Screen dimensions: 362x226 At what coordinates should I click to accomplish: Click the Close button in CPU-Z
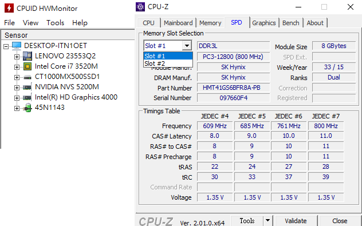pyautogui.click(x=340, y=221)
